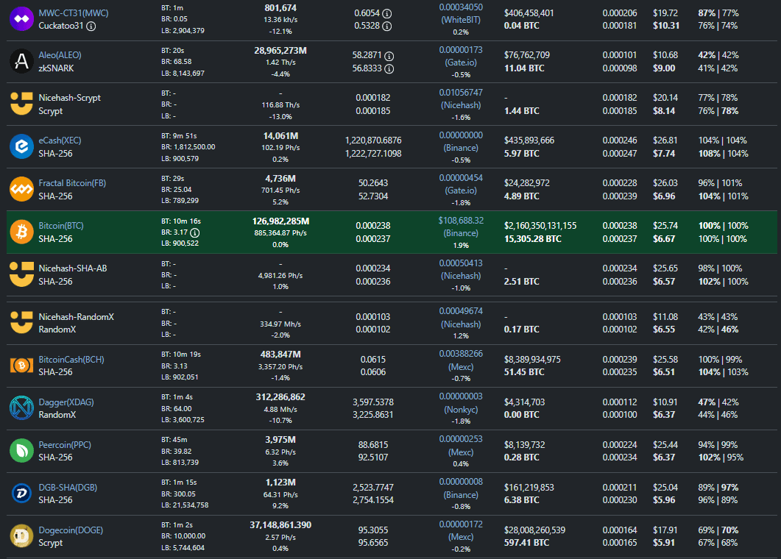This screenshot has height=559, width=781.
Task: Click the Peercoin green leaf logo
Action: [21, 450]
